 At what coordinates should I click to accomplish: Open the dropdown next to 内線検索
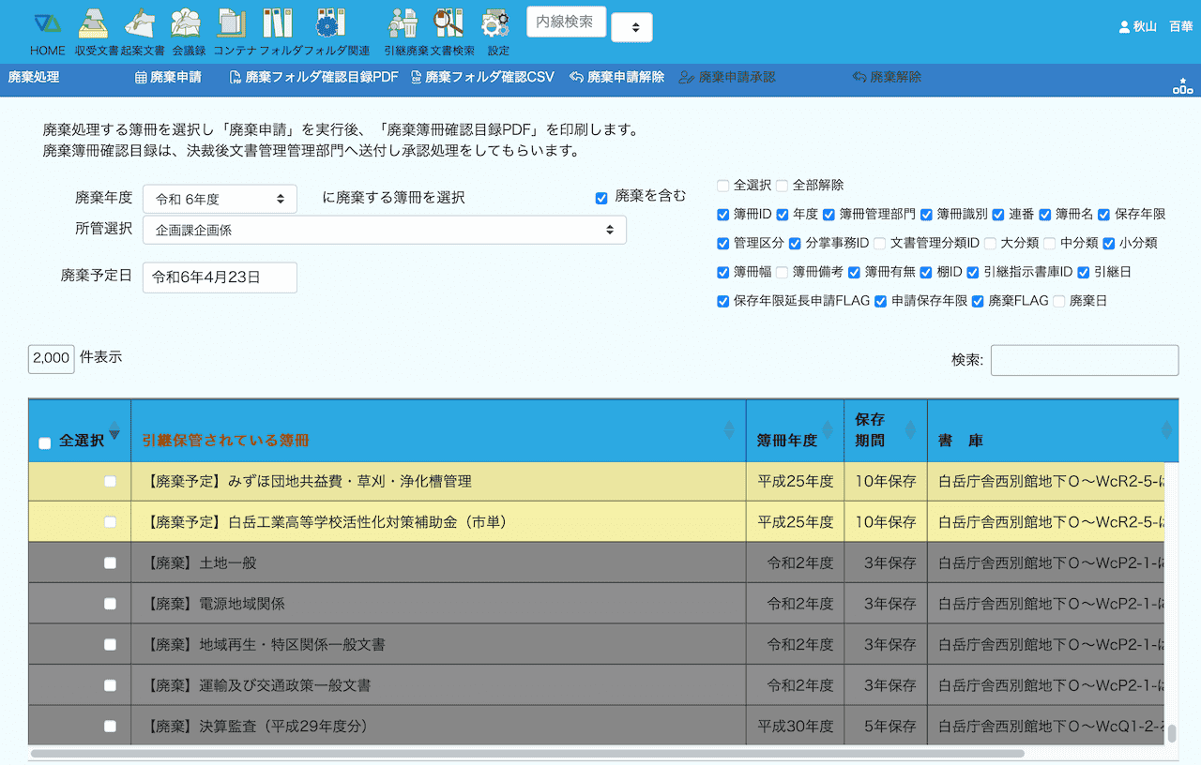pos(631,28)
